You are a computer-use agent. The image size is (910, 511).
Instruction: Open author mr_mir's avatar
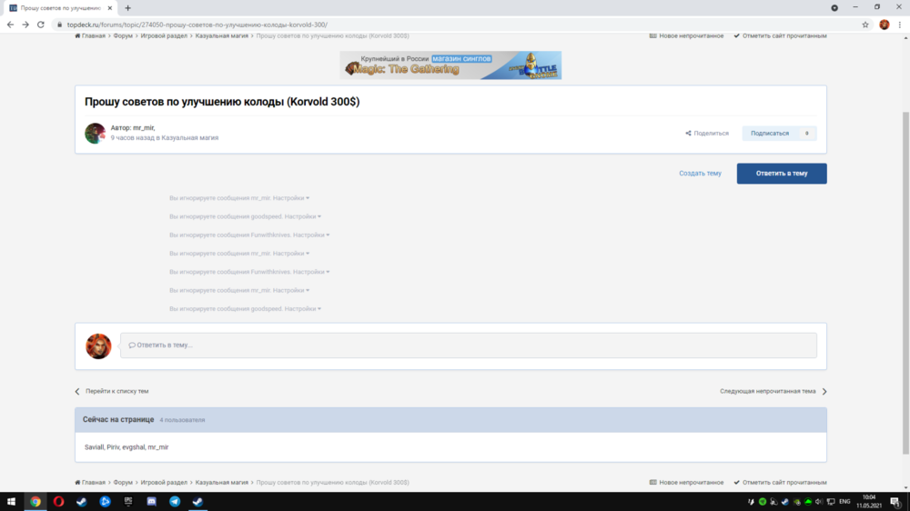click(95, 134)
